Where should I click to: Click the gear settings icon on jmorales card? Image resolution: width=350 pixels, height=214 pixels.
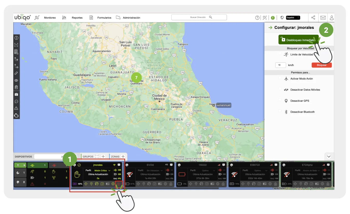(x=113, y=184)
